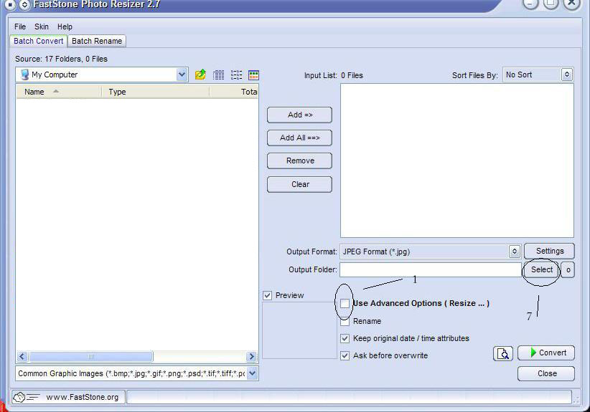This screenshot has width=590, height=412.
Task: Click Select to choose output folder
Action: pos(542,269)
